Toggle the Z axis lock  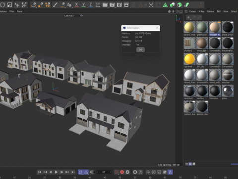pyautogui.click(x=91, y=5)
